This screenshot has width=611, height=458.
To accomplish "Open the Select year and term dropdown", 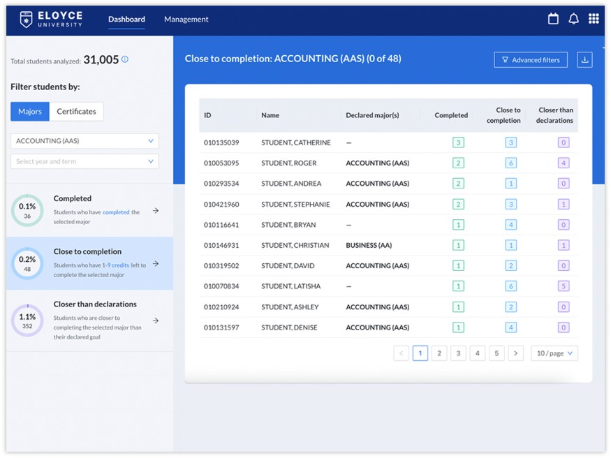I will pos(84,161).
